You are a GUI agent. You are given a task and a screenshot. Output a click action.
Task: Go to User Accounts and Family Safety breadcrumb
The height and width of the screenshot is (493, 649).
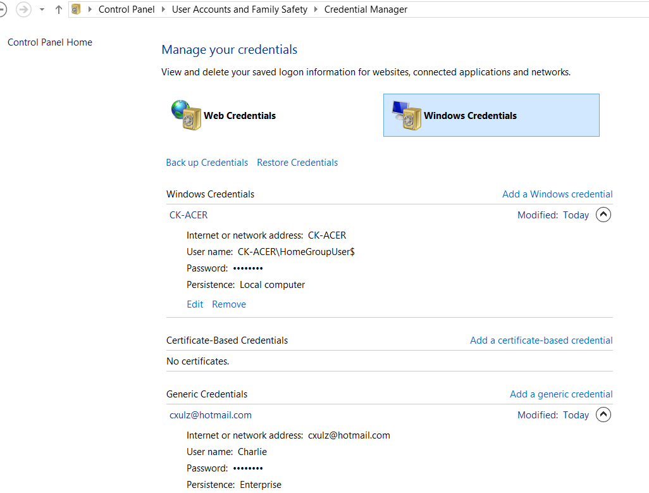[240, 9]
